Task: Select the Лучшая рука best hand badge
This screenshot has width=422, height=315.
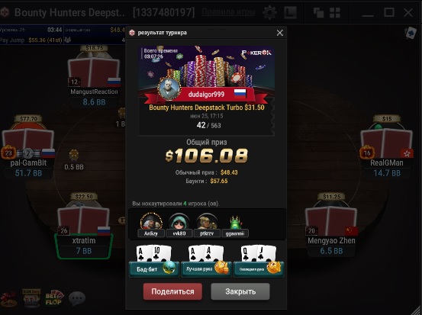Action: click(206, 269)
